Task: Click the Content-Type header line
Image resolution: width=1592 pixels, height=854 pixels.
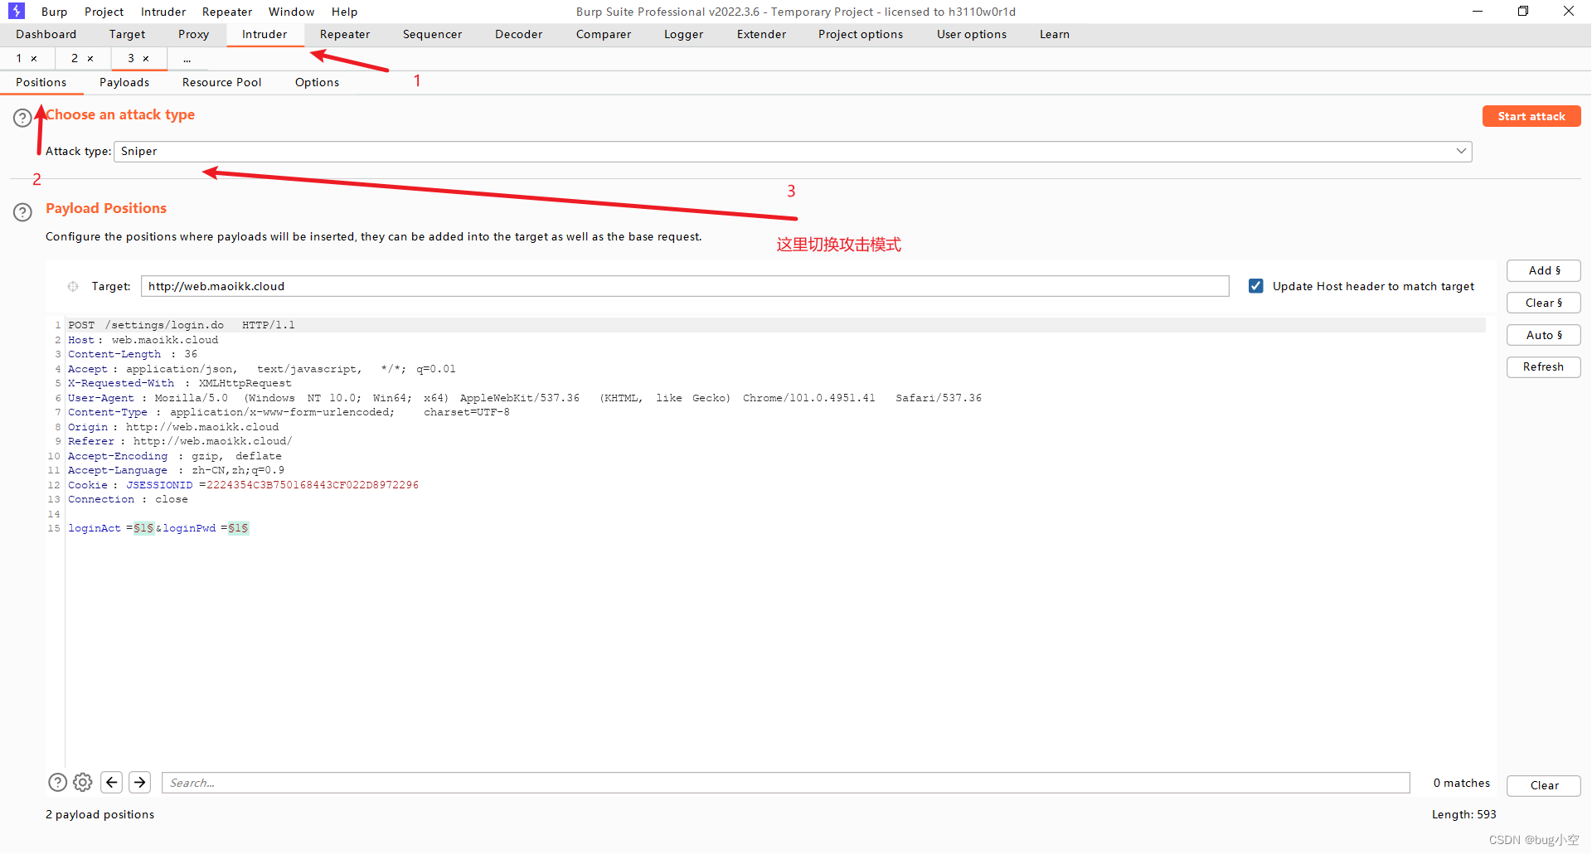Action: (x=289, y=413)
